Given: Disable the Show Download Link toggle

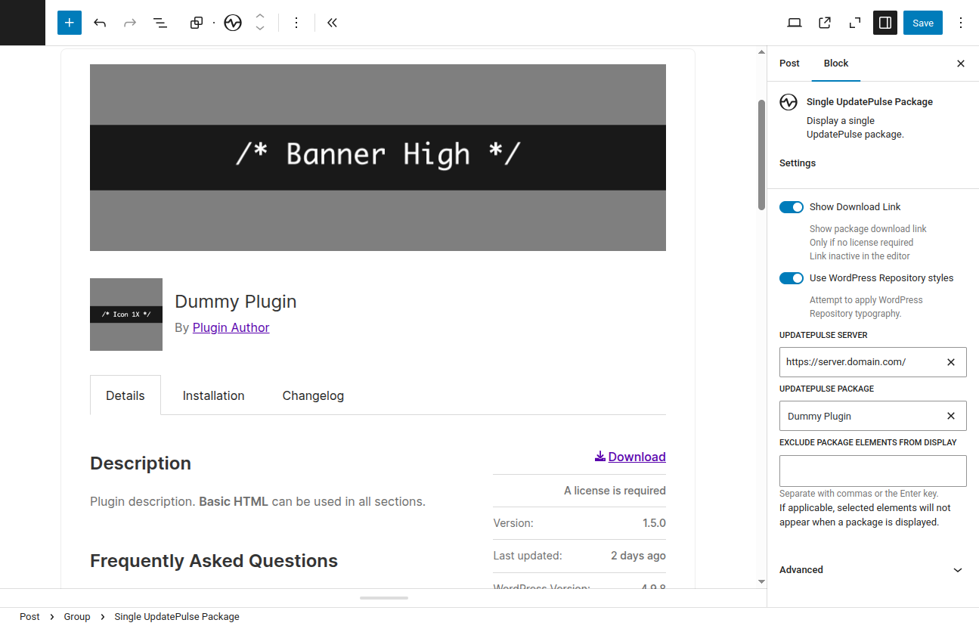Looking at the screenshot, I should (x=792, y=207).
